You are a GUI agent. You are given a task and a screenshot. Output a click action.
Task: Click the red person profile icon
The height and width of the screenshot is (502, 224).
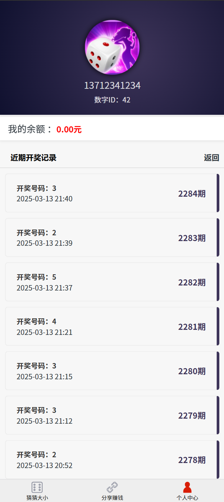(187, 487)
